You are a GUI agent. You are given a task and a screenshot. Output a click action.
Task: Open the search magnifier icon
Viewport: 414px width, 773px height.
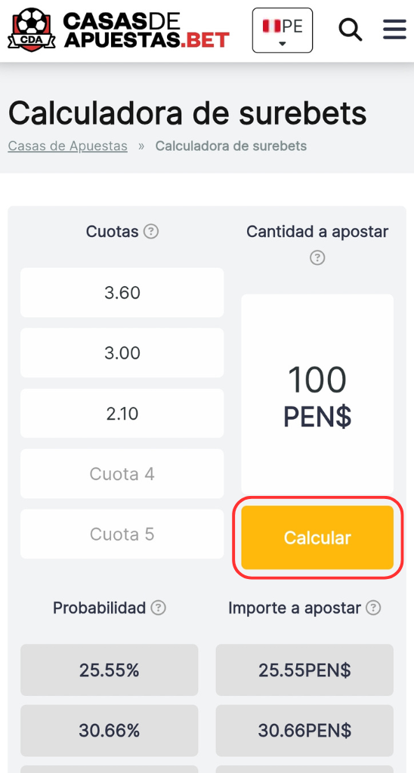coord(350,30)
